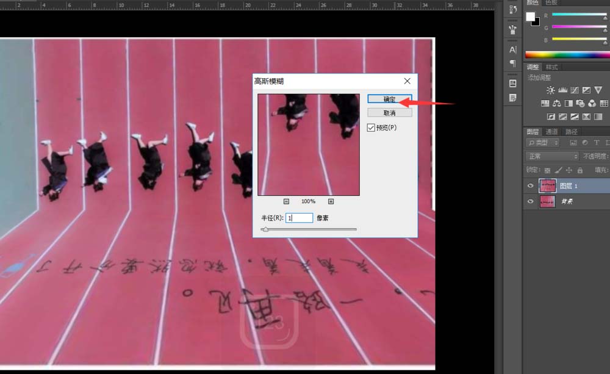The image size is (610, 374).
Task: Add a Photo Filter adjustment
Action: click(x=580, y=103)
